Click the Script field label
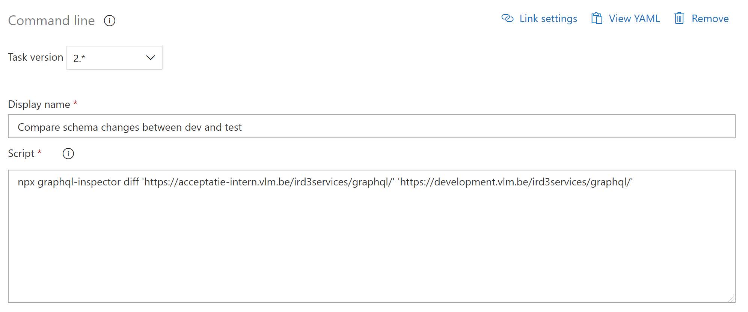The height and width of the screenshot is (312, 748). (21, 154)
